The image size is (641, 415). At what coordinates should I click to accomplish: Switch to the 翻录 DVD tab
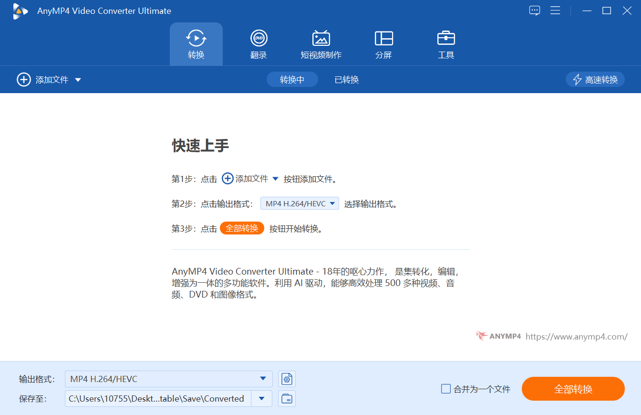(x=258, y=44)
